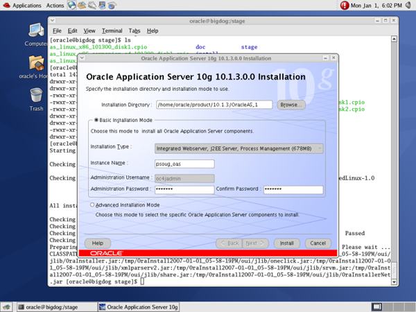Switch to Oracle Application Server 10g taskbar button

tap(139, 307)
